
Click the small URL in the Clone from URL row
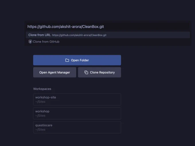pyautogui.click(x=79, y=35)
